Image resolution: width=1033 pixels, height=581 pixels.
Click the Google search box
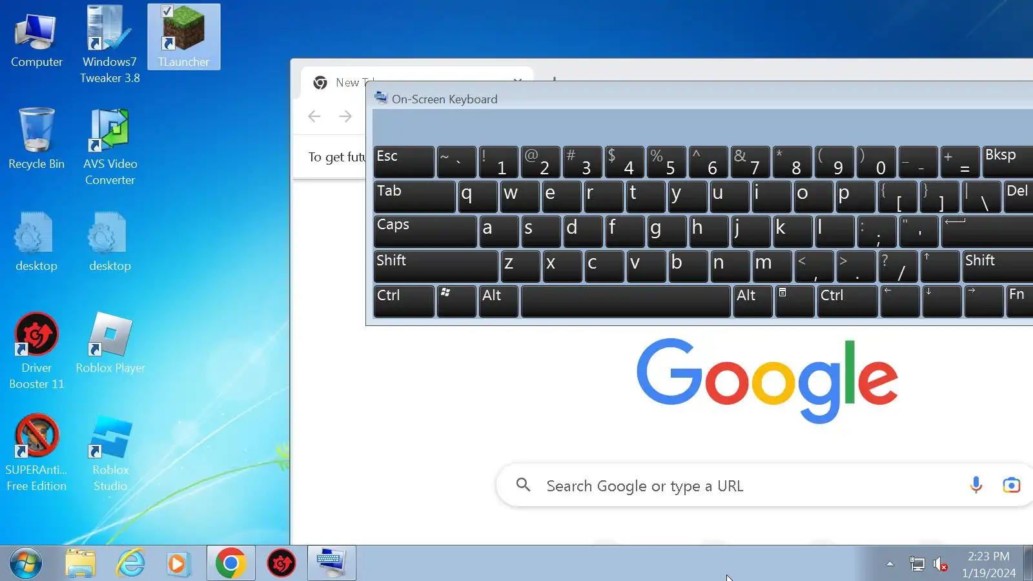click(x=764, y=485)
